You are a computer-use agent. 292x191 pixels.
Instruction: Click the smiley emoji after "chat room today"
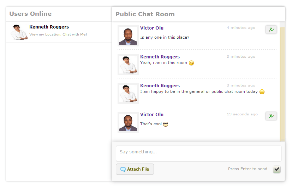(262, 92)
